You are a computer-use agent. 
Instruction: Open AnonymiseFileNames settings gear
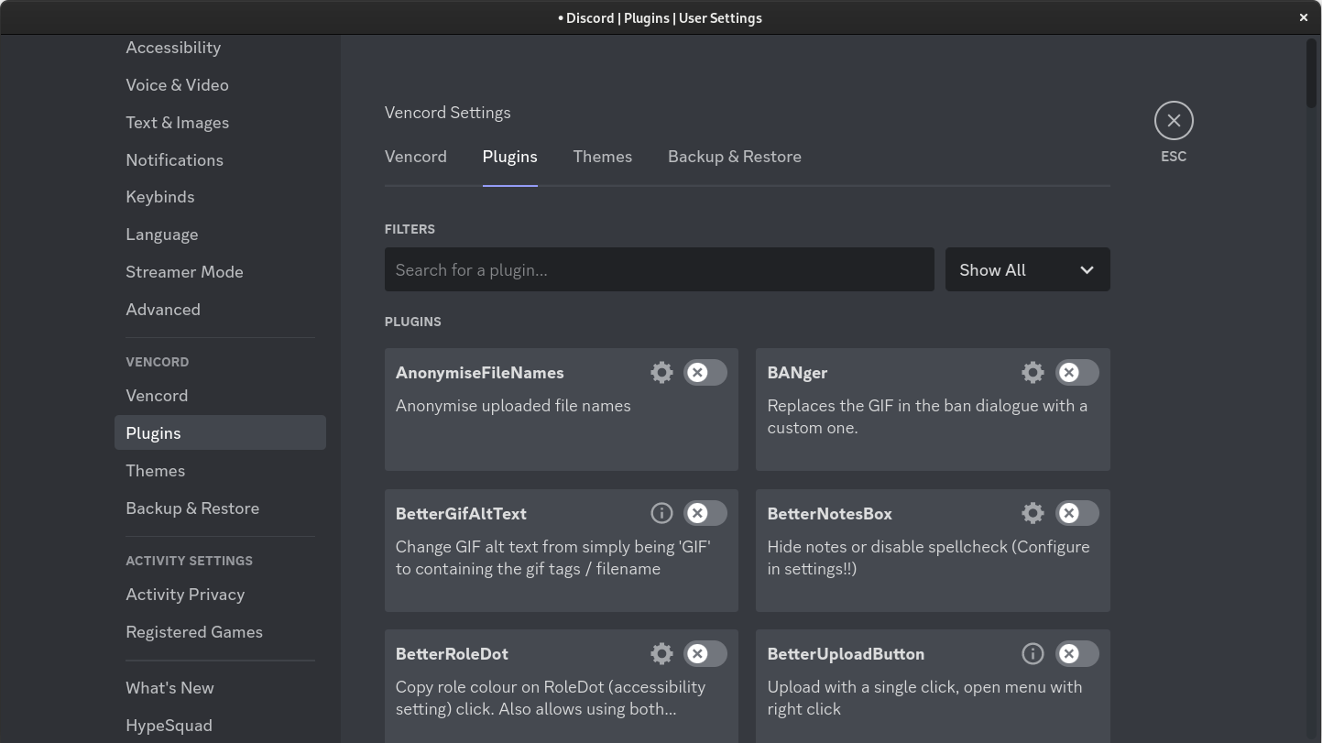point(661,372)
